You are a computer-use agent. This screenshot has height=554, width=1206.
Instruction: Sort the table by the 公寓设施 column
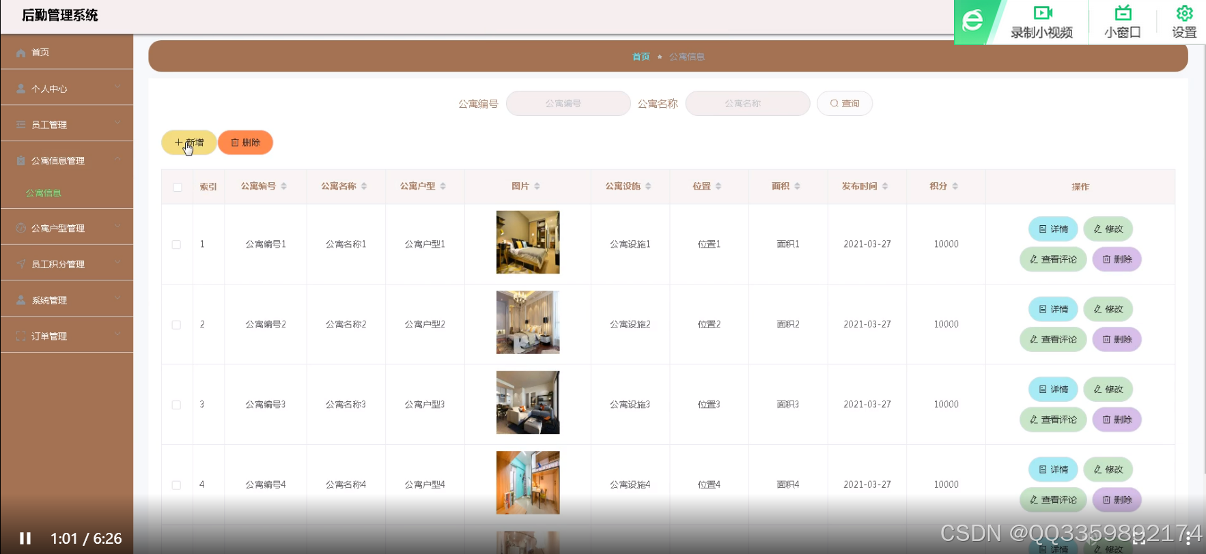tap(648, 186)
